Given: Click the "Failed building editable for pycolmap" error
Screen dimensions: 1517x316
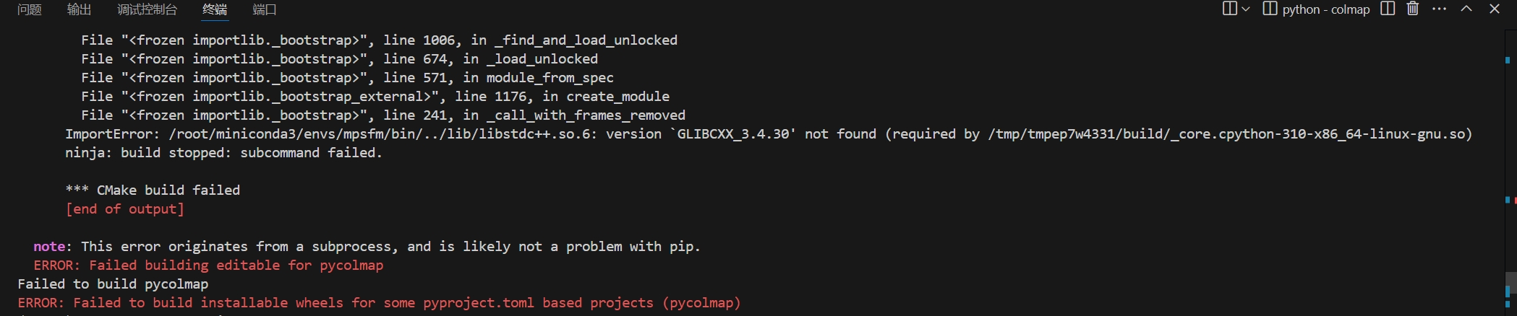Looking at the screenshot, I should (208, 265).
